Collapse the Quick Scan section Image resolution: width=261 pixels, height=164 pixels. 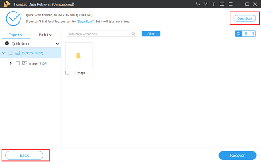point(57,44)
